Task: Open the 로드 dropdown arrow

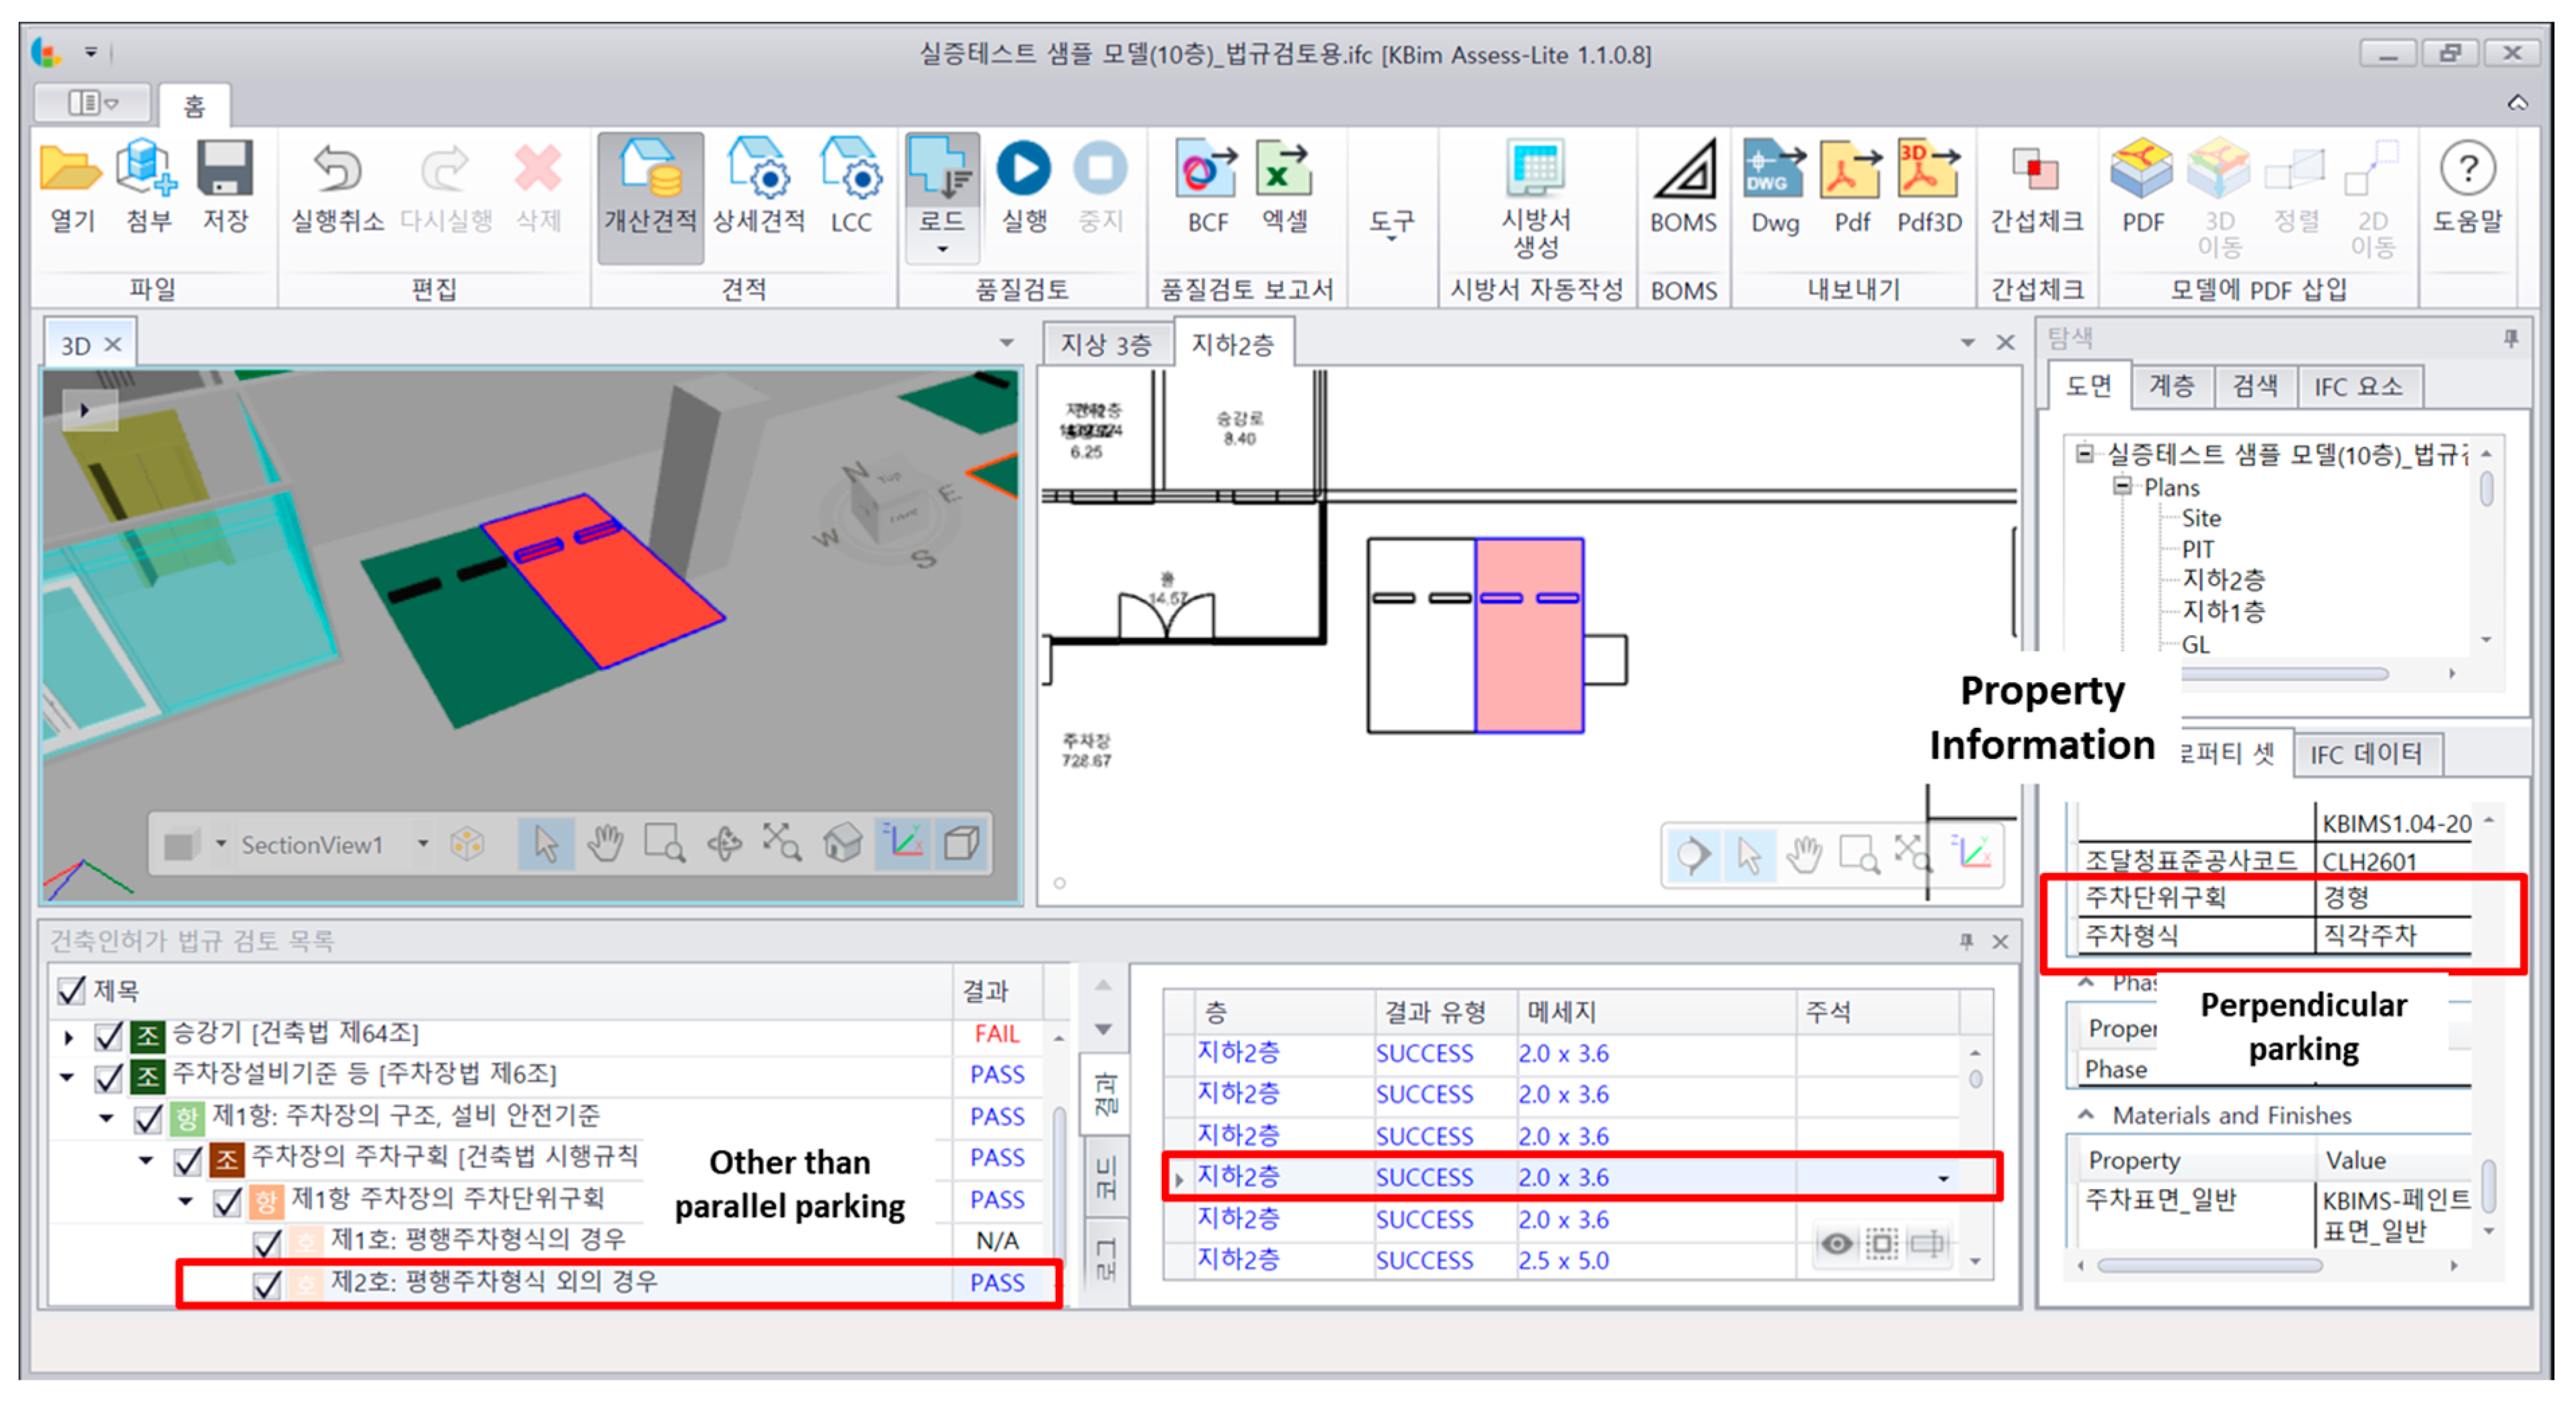Action: click(x=942, y=249)
